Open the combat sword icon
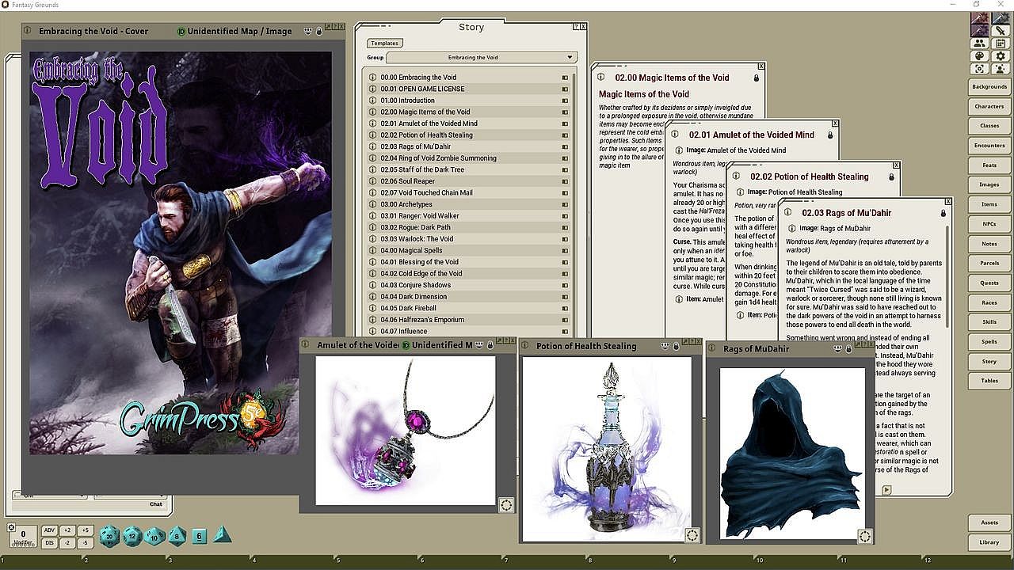This screenshot has width=1014, height=570. (1000, 30)
